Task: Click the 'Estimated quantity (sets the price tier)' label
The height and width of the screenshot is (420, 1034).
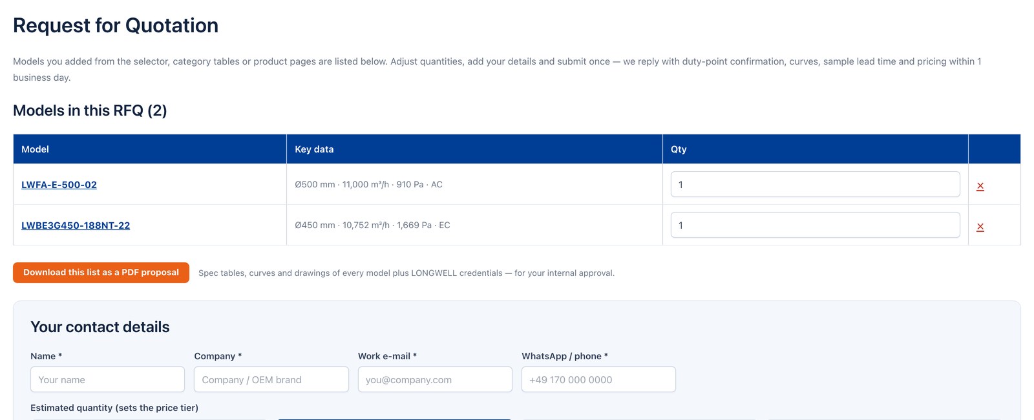Action: pyautogui.click(x=114, y=408)
